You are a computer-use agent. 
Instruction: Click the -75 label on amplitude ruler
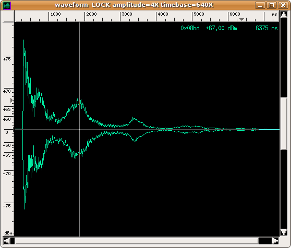(x=7, y=206)
